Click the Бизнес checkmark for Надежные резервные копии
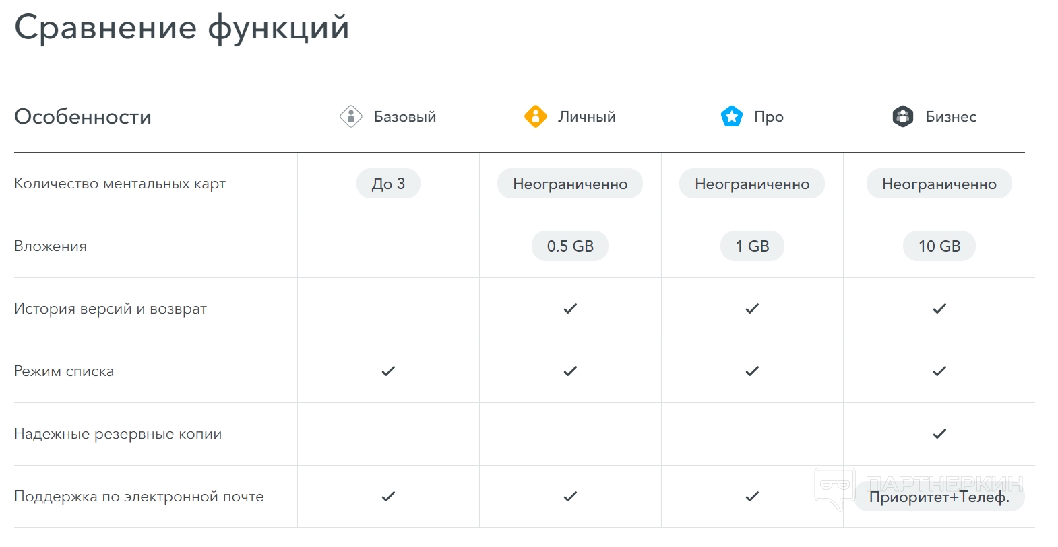This screenshot has height=547, width=1058. [x=939, y=434]
